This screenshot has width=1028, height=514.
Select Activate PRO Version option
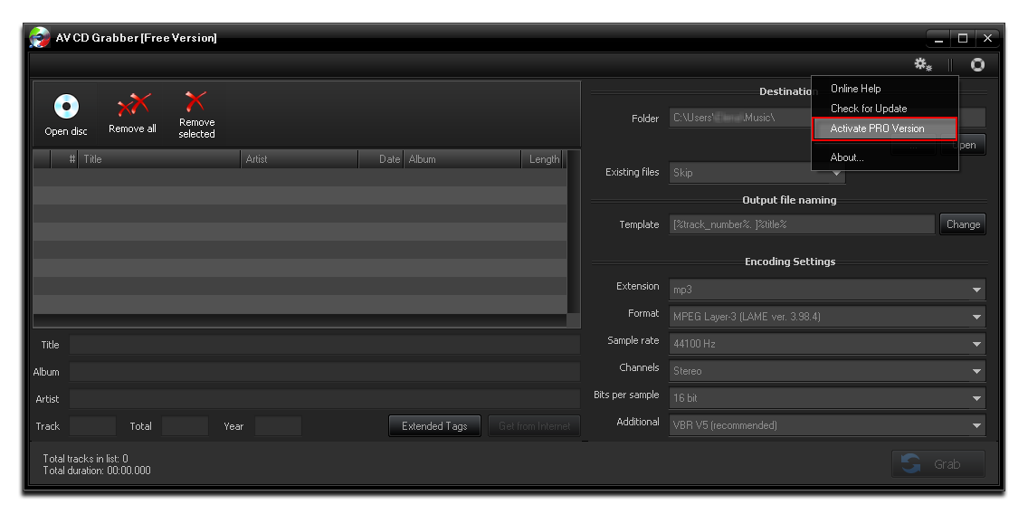click(x=877, y=128)
